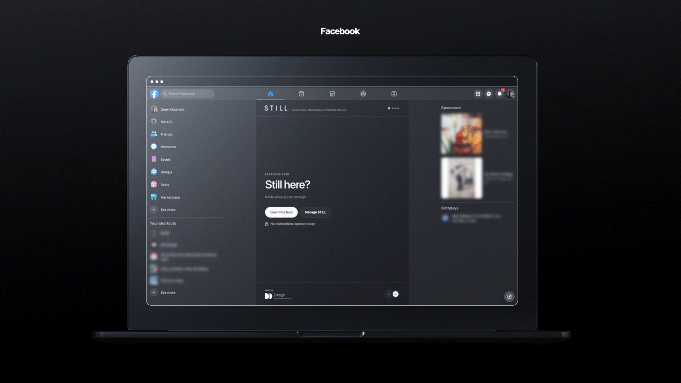
Task: Click the Birthdays gift icon
Action: pos(445,218)
